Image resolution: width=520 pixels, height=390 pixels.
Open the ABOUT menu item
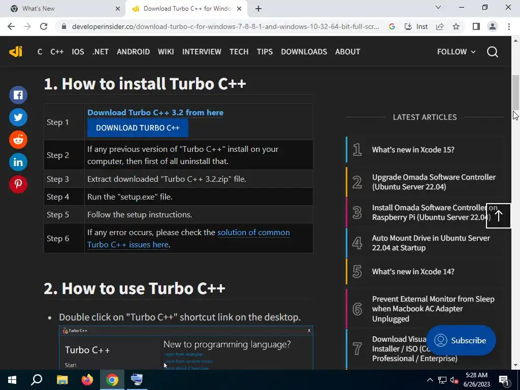point(347,52)
